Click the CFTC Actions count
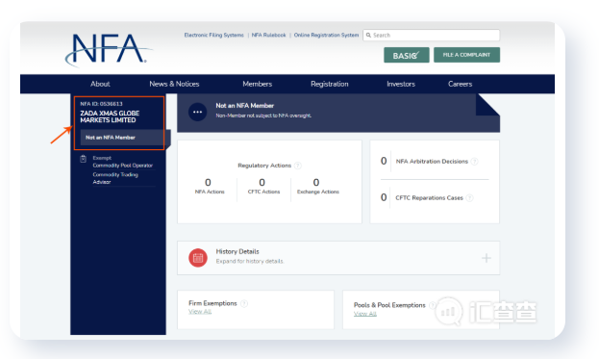 [262, 182]
